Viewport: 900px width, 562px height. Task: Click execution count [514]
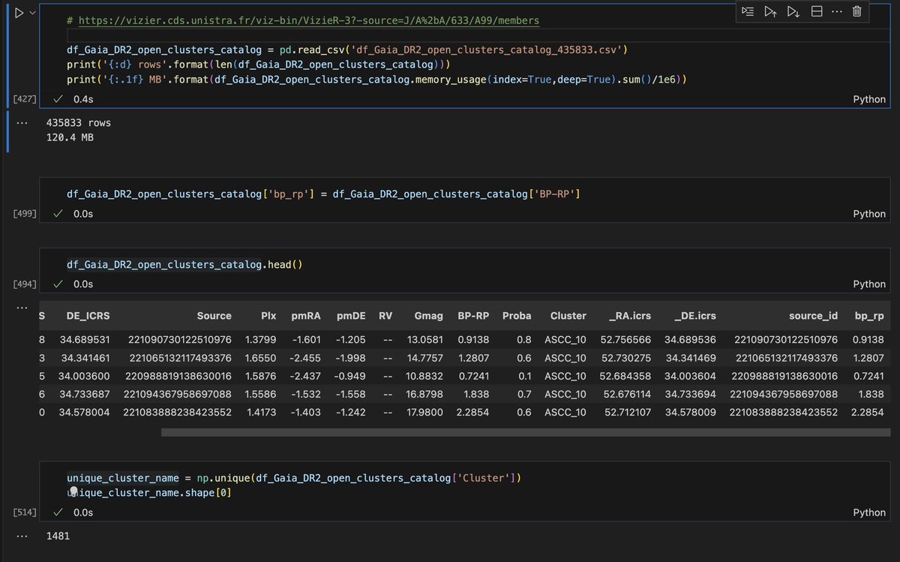tap(25, 512)
